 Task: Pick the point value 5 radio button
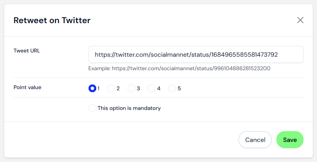(x=172, y=88)
